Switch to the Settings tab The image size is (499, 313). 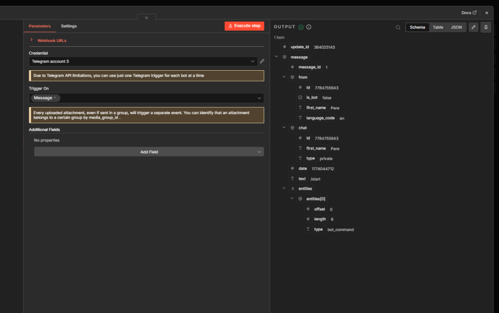point(69,26)
